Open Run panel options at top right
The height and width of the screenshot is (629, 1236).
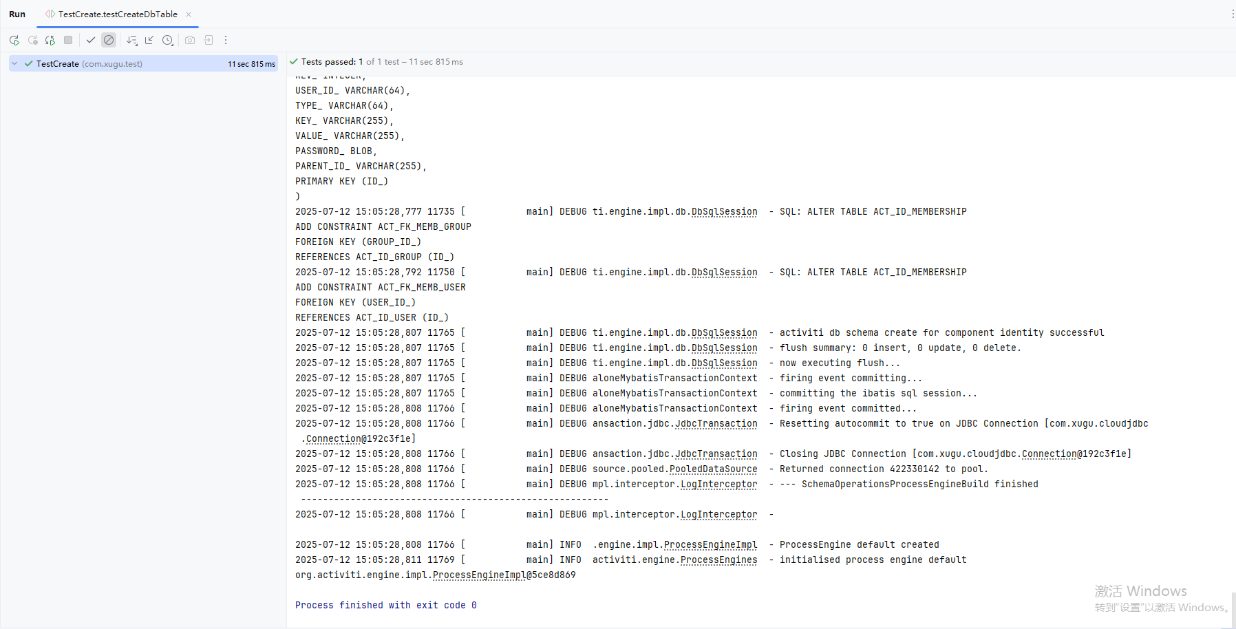coord(1231,14)
